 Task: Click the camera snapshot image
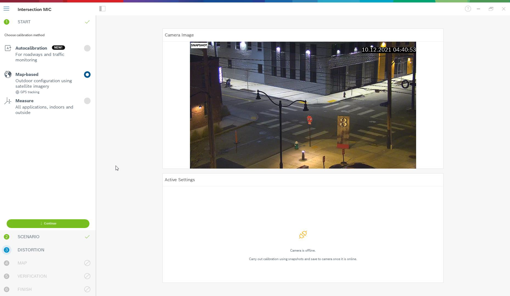(x=303, y=105)
